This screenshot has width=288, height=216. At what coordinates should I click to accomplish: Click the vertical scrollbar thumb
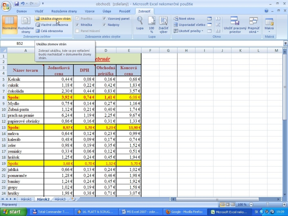(x=285, y=87)
